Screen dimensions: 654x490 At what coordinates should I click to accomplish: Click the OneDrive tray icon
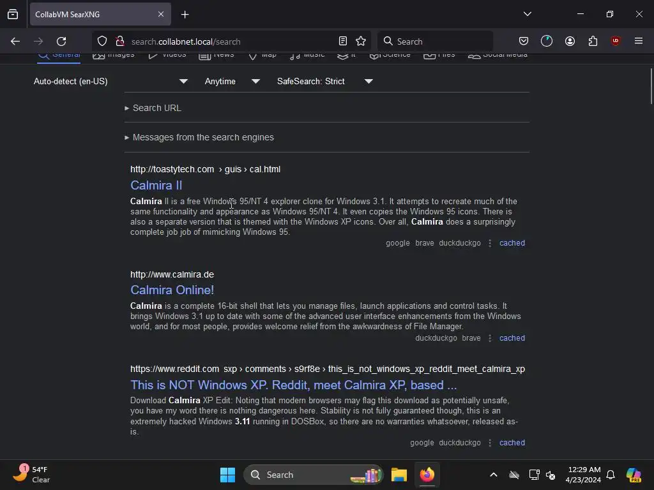pos(514,475)
